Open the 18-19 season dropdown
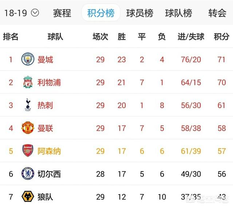This screenshot has height=207, width=233. (21, 13)
